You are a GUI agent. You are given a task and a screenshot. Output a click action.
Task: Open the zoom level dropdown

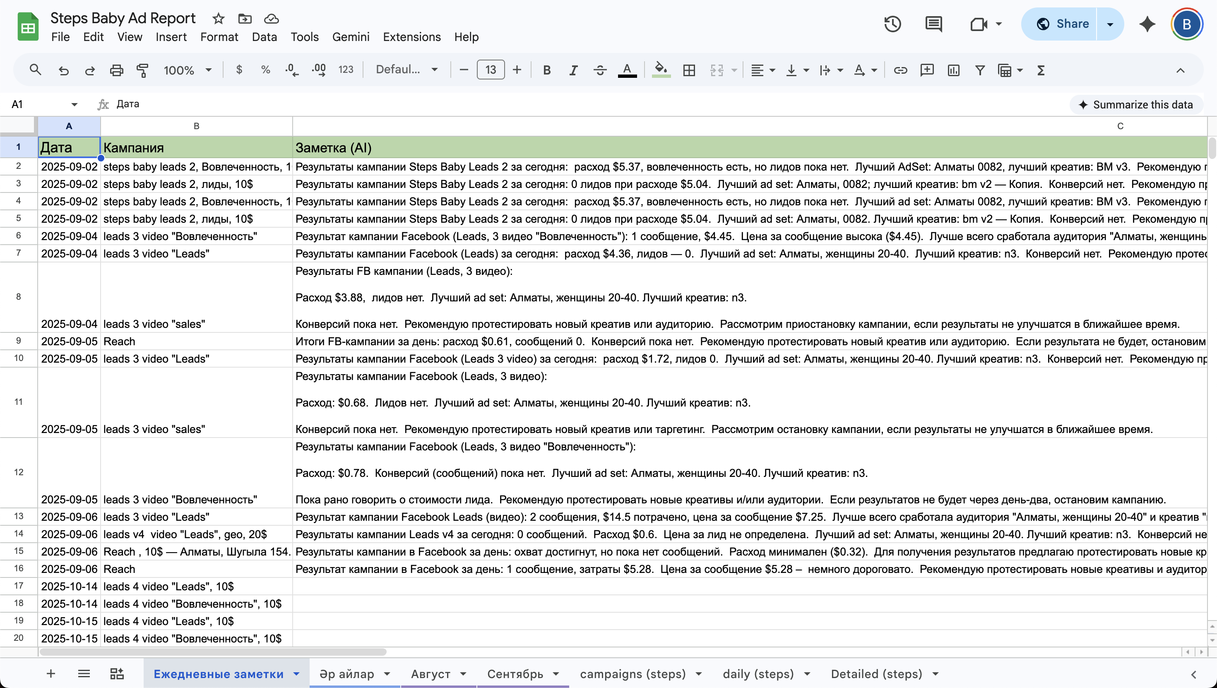point(188,70)
